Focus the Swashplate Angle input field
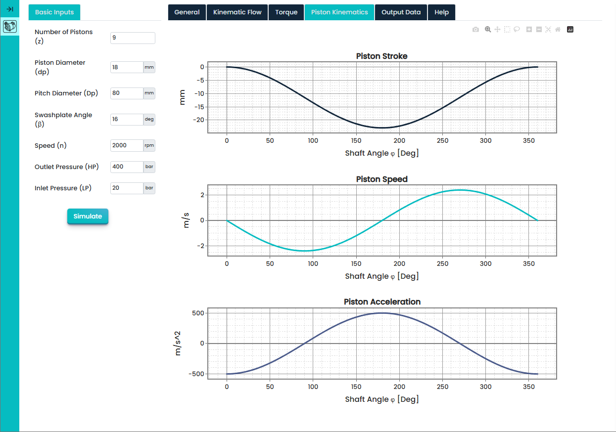This screenshot has height=432, width=616. (127, 120)
